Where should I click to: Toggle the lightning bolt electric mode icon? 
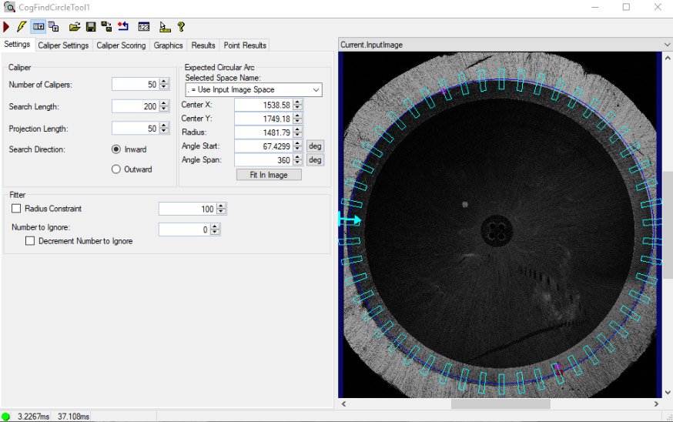pyautogui.click(x=22, y=27)
